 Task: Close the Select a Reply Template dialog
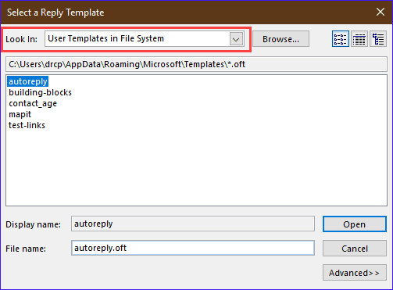[x=380, y=12]
